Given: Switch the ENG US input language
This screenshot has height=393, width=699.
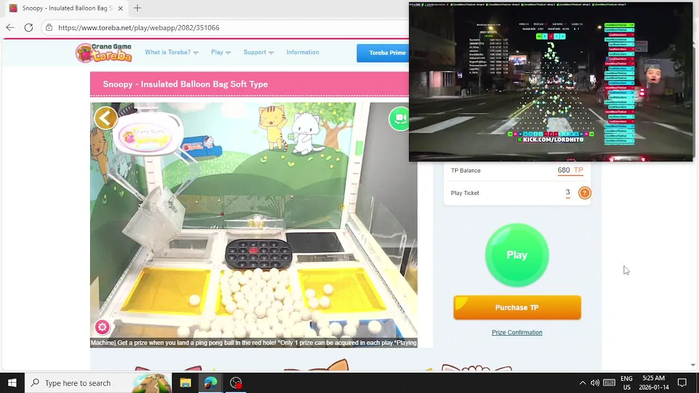Looking at the screenshot, I should click(626, 383).
